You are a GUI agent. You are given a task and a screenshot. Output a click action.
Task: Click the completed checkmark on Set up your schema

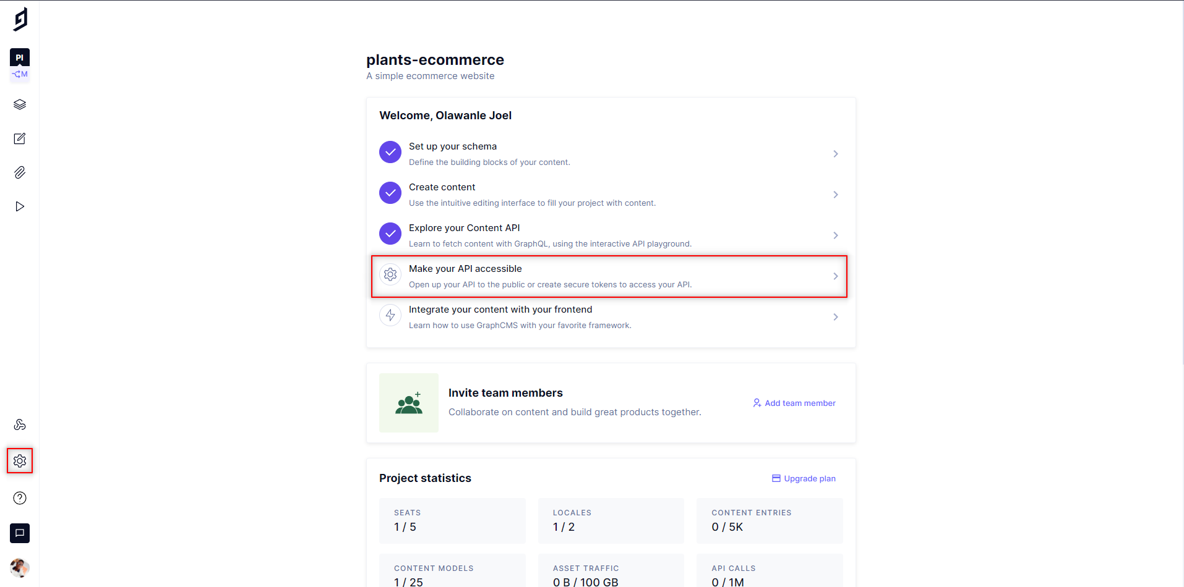click(390, 152)
